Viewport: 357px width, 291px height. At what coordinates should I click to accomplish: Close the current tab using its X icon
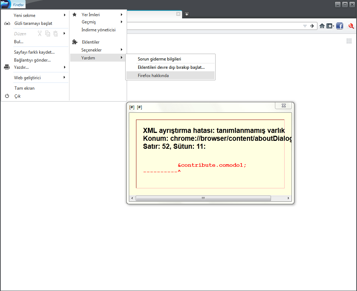pyautogui.click(x=178, y=14)
